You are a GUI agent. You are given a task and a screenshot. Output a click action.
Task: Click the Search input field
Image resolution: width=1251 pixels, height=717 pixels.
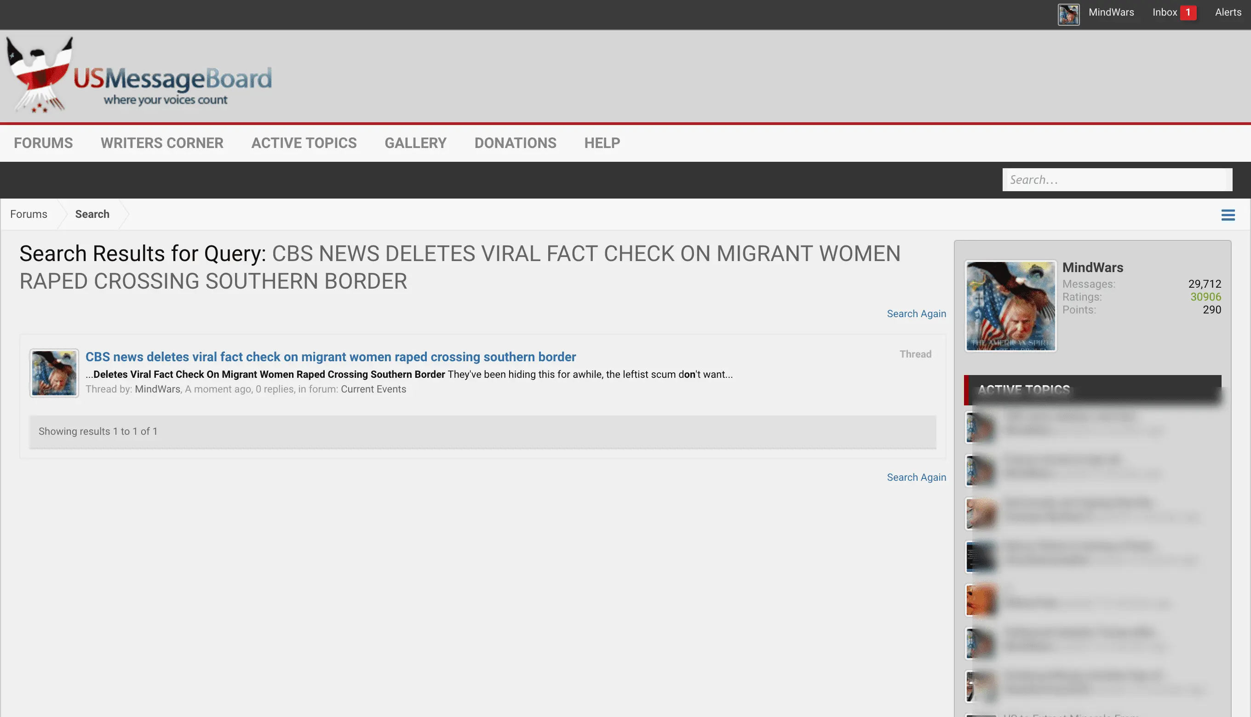pyautogui.click(x=1117, y=180)
